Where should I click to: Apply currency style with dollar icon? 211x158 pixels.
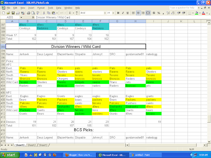[154, 13]
